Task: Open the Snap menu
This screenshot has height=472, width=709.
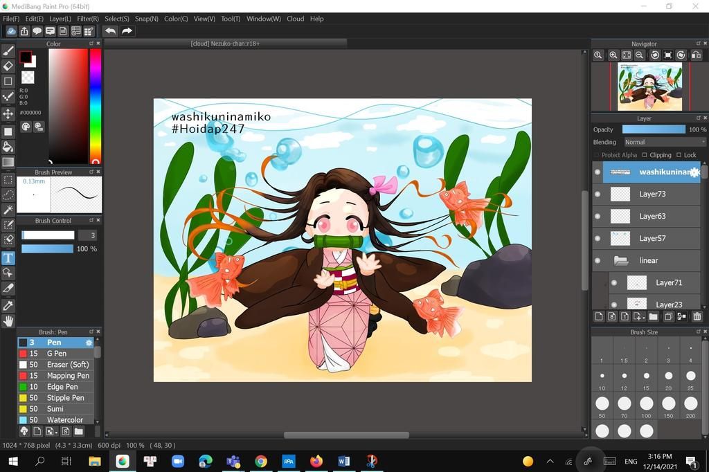Action: pos(147,19)
